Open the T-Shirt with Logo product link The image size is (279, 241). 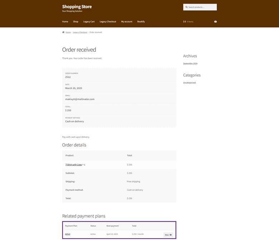click(74, 165)
